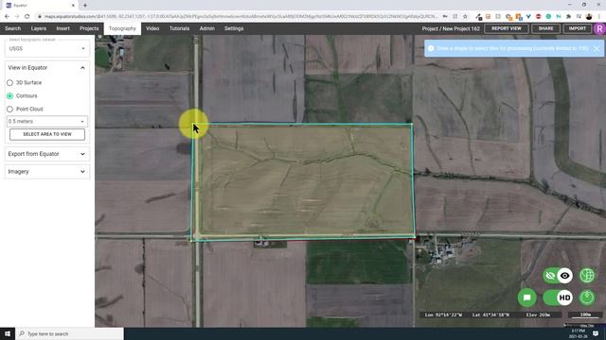Open the Tutorials menu
Viewport: 606px width, 340px height.
pyautogui.click(x=179, y=28)
